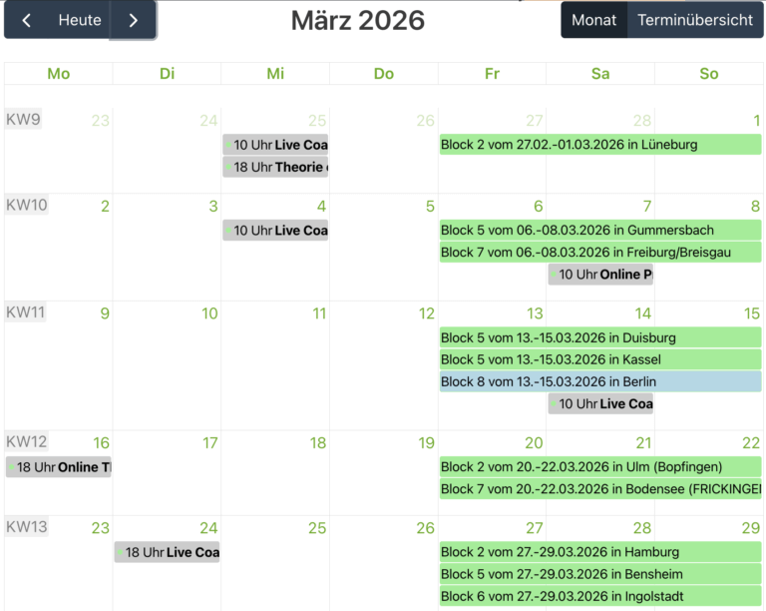Open Block 7 event at Bodensee

(599, 489)
